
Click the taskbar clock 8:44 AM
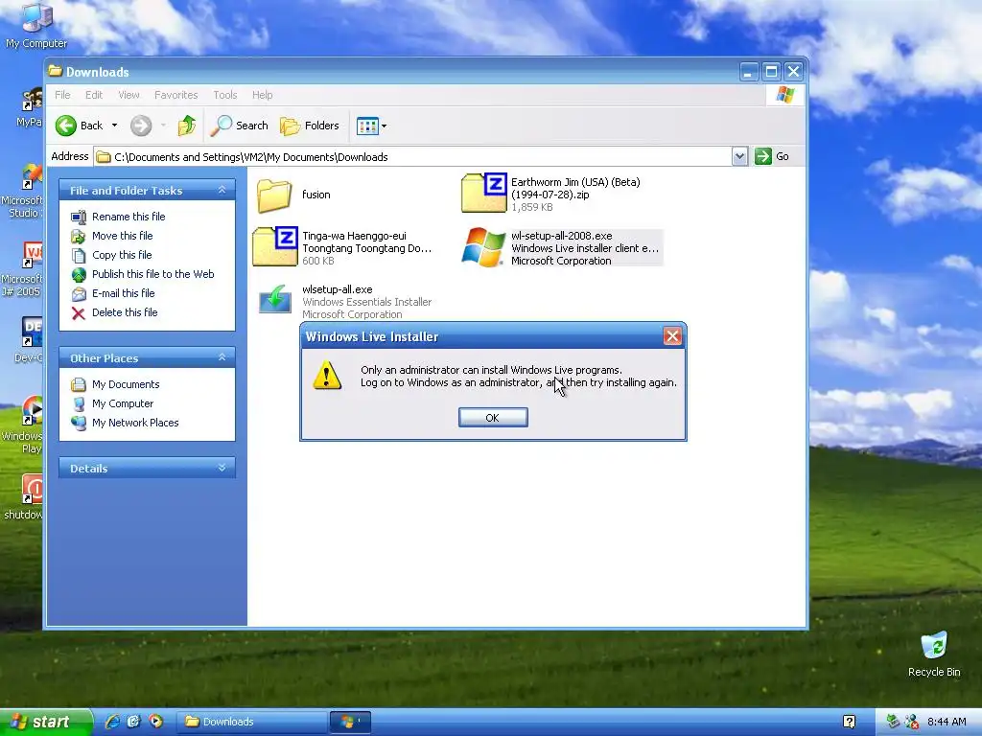(947, 722)
